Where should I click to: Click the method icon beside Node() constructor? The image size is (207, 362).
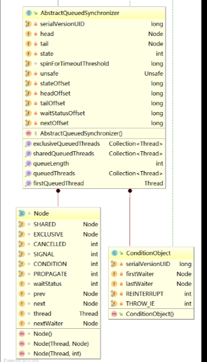21,334
